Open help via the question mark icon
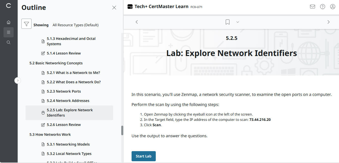Image resolution: width=339 pixels, height=163 pixels. pyautogui.click(x=323, y=7)
